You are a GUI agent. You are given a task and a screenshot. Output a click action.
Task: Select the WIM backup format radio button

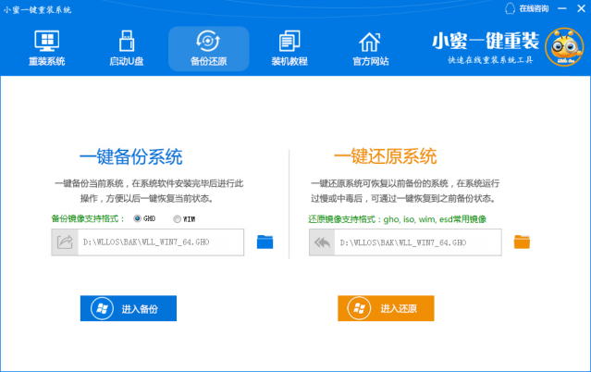pos(178,218)
